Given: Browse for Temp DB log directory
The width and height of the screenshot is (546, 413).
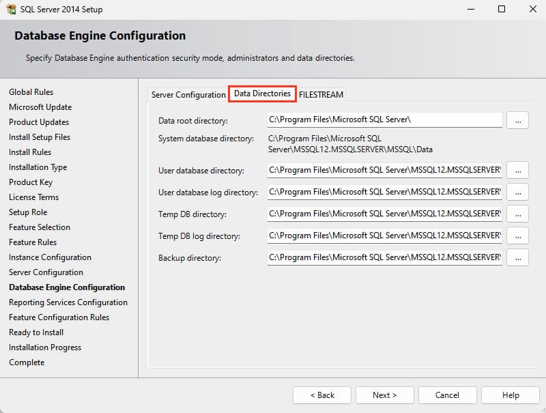Looking at the screenshot, I should click(x=518, y=236).
